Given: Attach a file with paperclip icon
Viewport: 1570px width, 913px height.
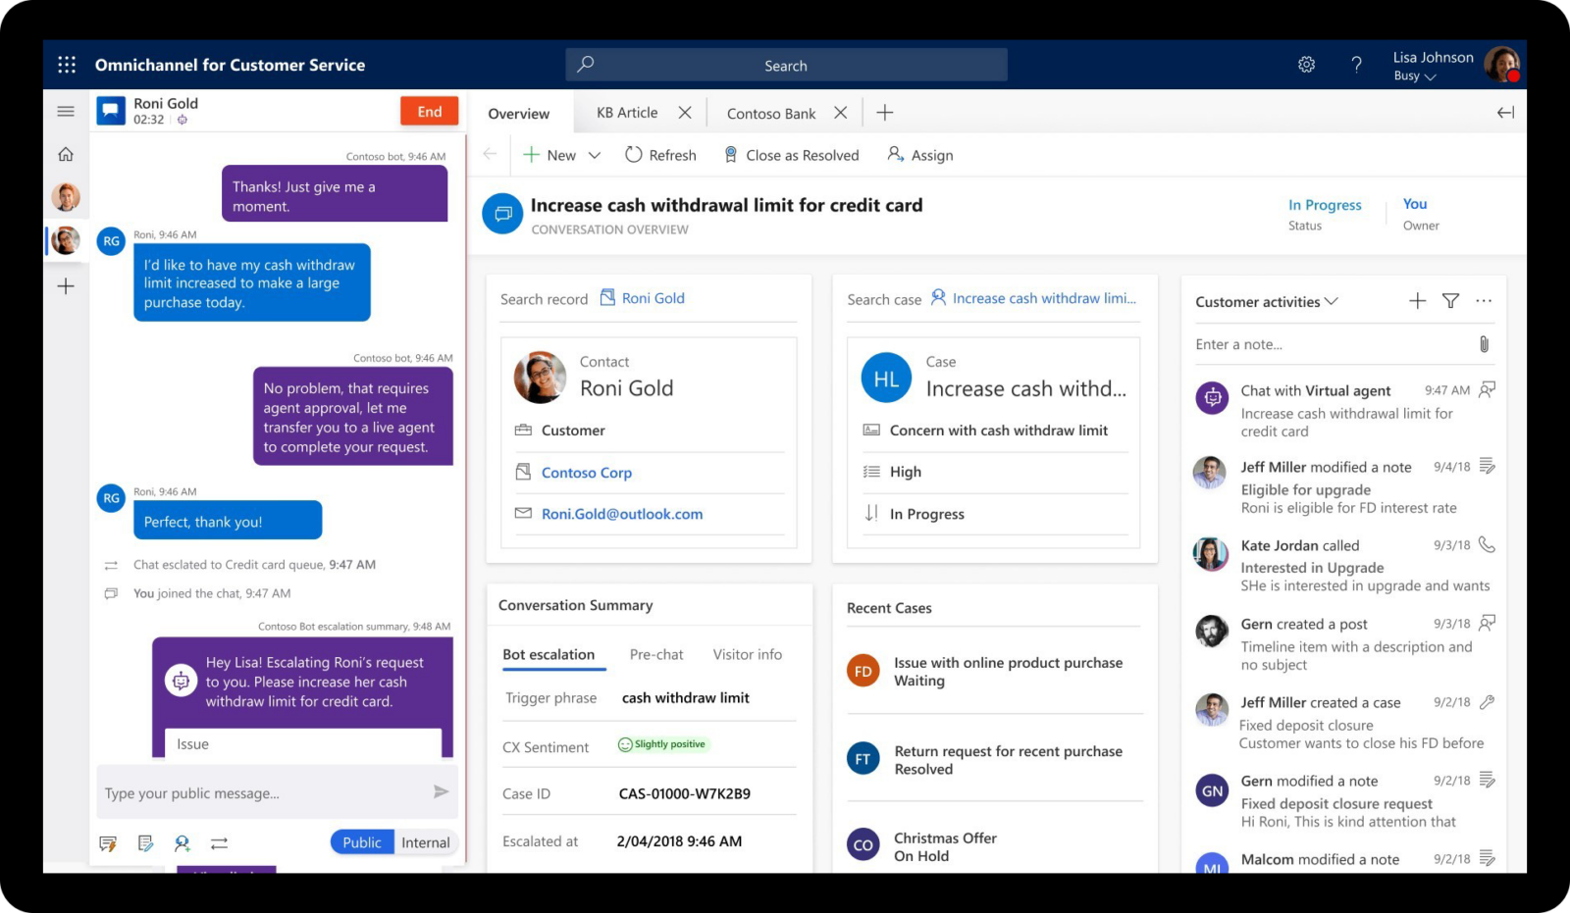Looking at the screenshot, I should pos(1484,344).
